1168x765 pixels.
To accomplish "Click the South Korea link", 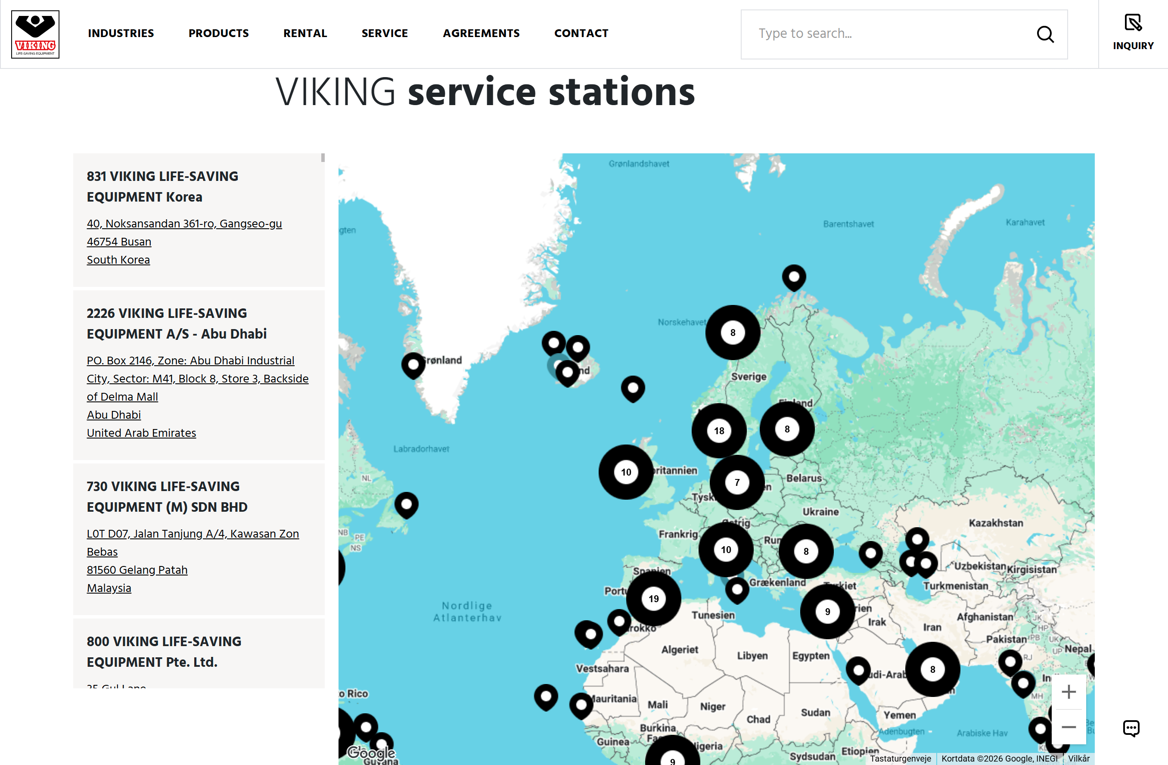I will pyautogui.click(x=118, y=260).
